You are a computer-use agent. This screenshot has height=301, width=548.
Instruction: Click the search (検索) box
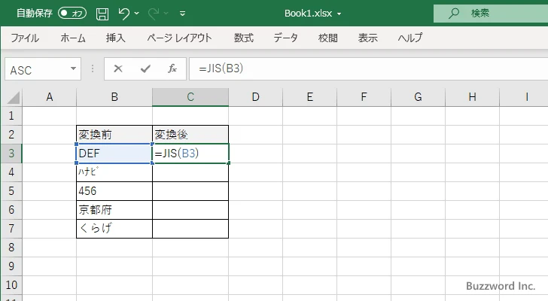coord(491,14)
